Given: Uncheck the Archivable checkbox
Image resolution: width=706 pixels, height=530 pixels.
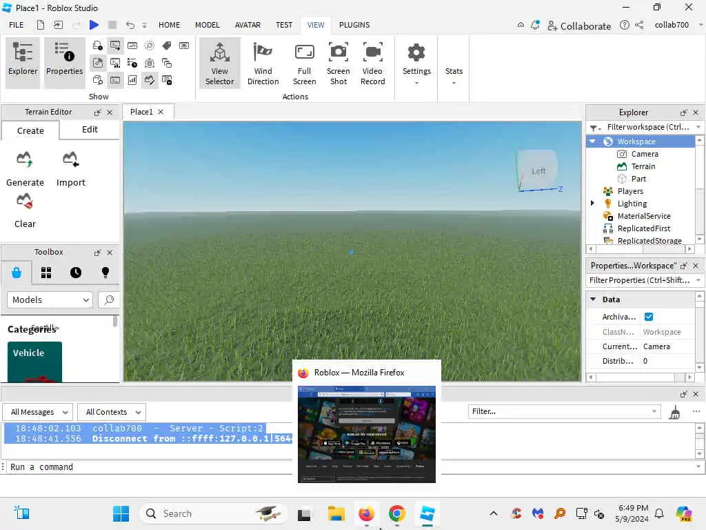Looking at the screenshot, I should [x=649, y=317].
